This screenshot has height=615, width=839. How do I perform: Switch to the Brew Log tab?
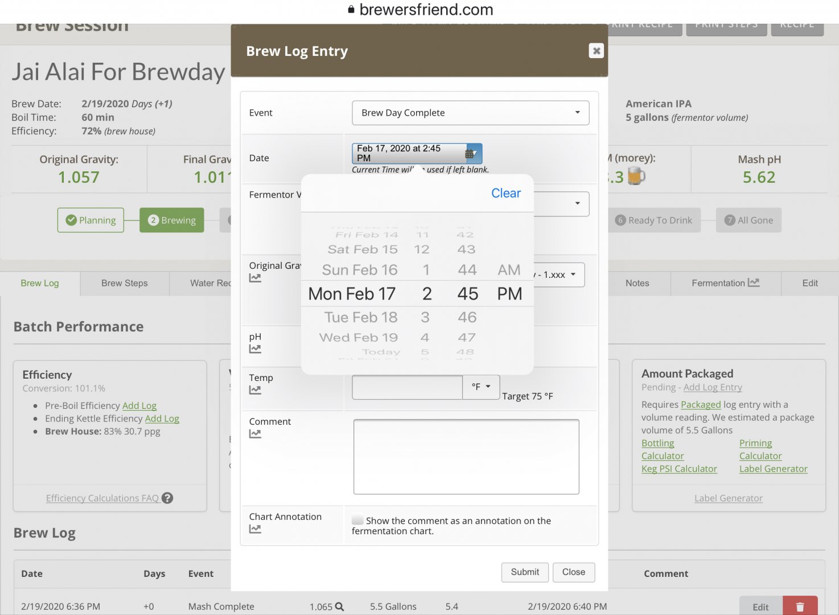click(x=40, y=283)
